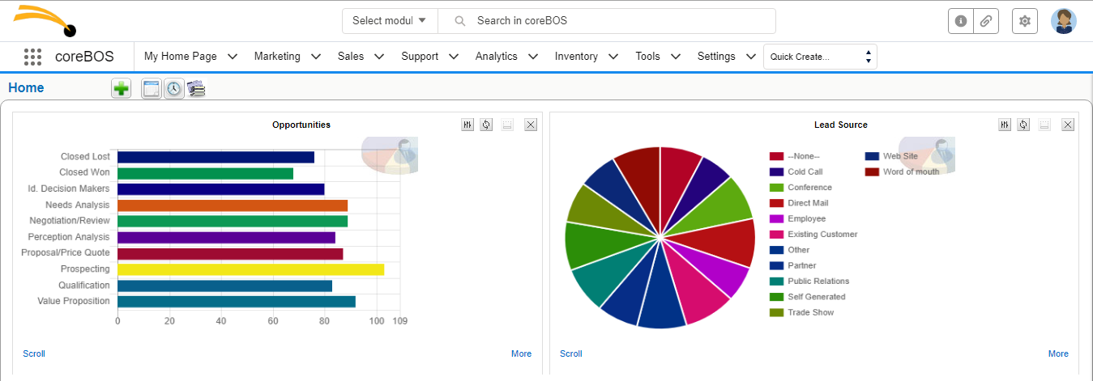Click the Partner legend label
This screenshot has height=381, width=1093.
tap(802, 265)
